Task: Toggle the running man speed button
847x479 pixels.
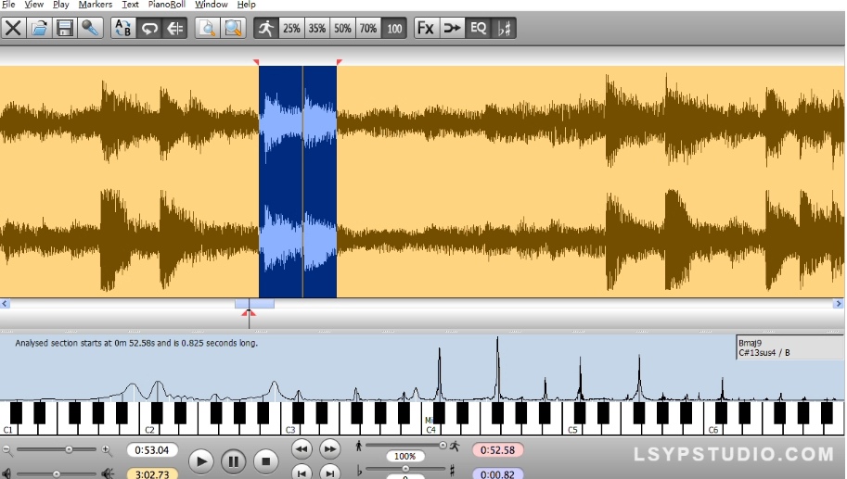Action: pyautogui.click(x=265, y=29)
